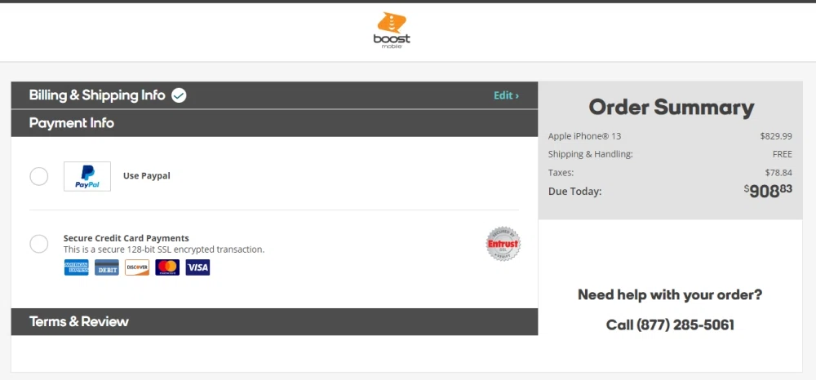816x380 pixels.
Task: Click the Apple iPhone 13 line item
Action: point(584,136)
